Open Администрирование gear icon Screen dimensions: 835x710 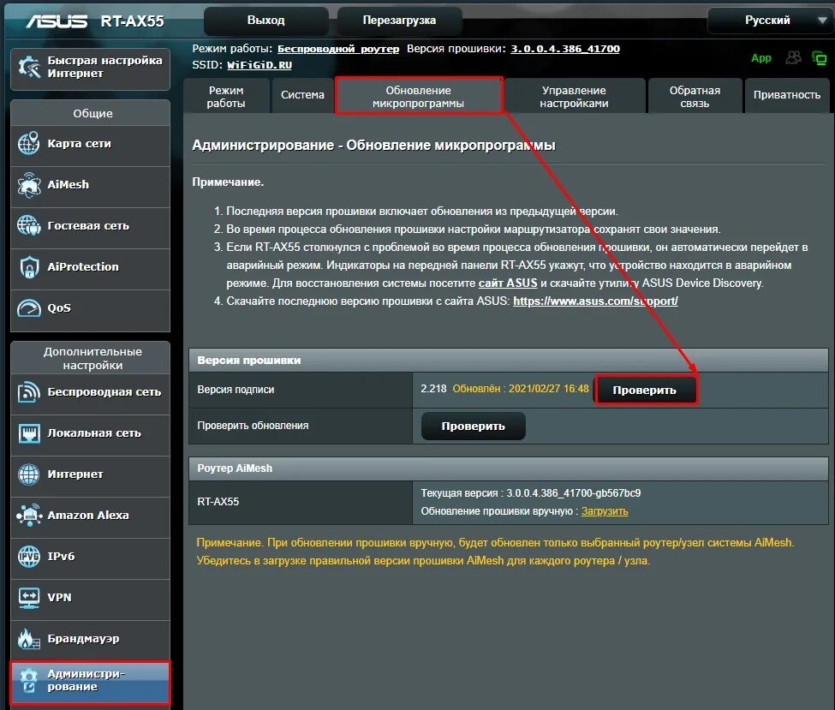(29, 680)
